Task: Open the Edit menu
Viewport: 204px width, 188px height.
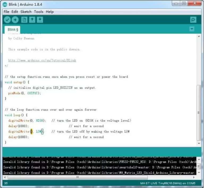Action: [15, 12]
